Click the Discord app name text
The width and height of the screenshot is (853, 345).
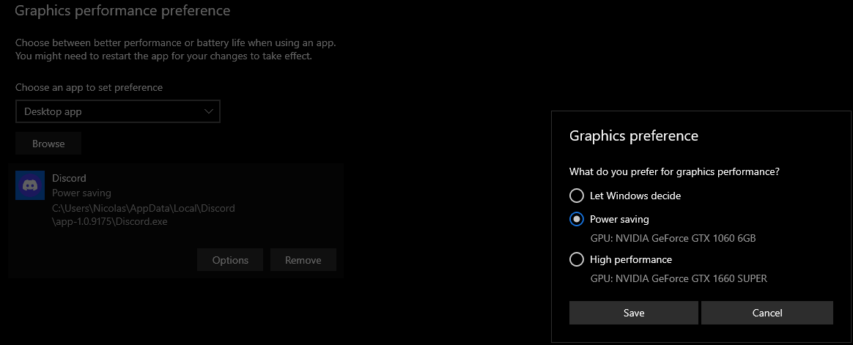[x=69, y=178]
